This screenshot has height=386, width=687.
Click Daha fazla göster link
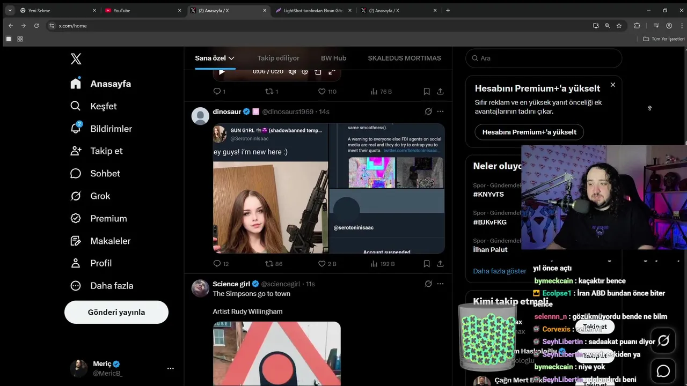pos(500,271)
